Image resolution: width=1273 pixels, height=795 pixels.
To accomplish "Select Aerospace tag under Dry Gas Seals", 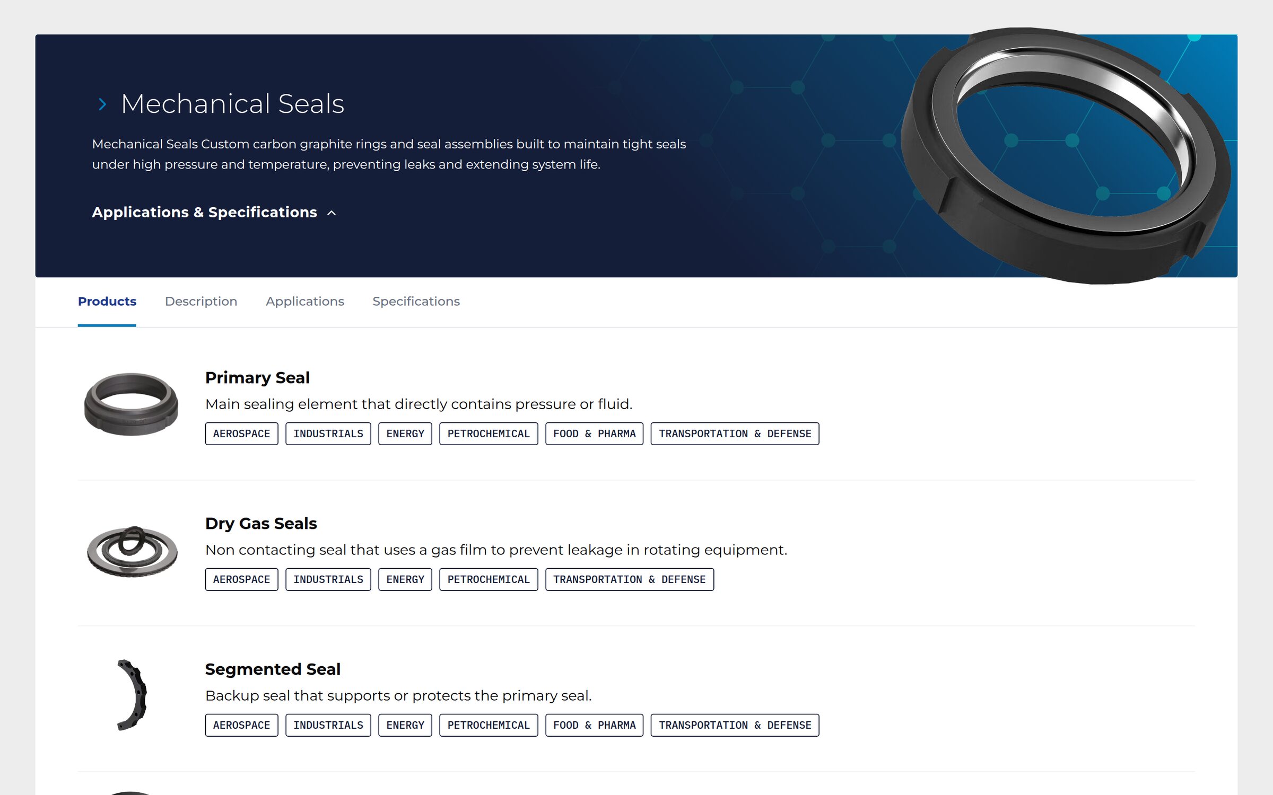I will click(241, 579).
